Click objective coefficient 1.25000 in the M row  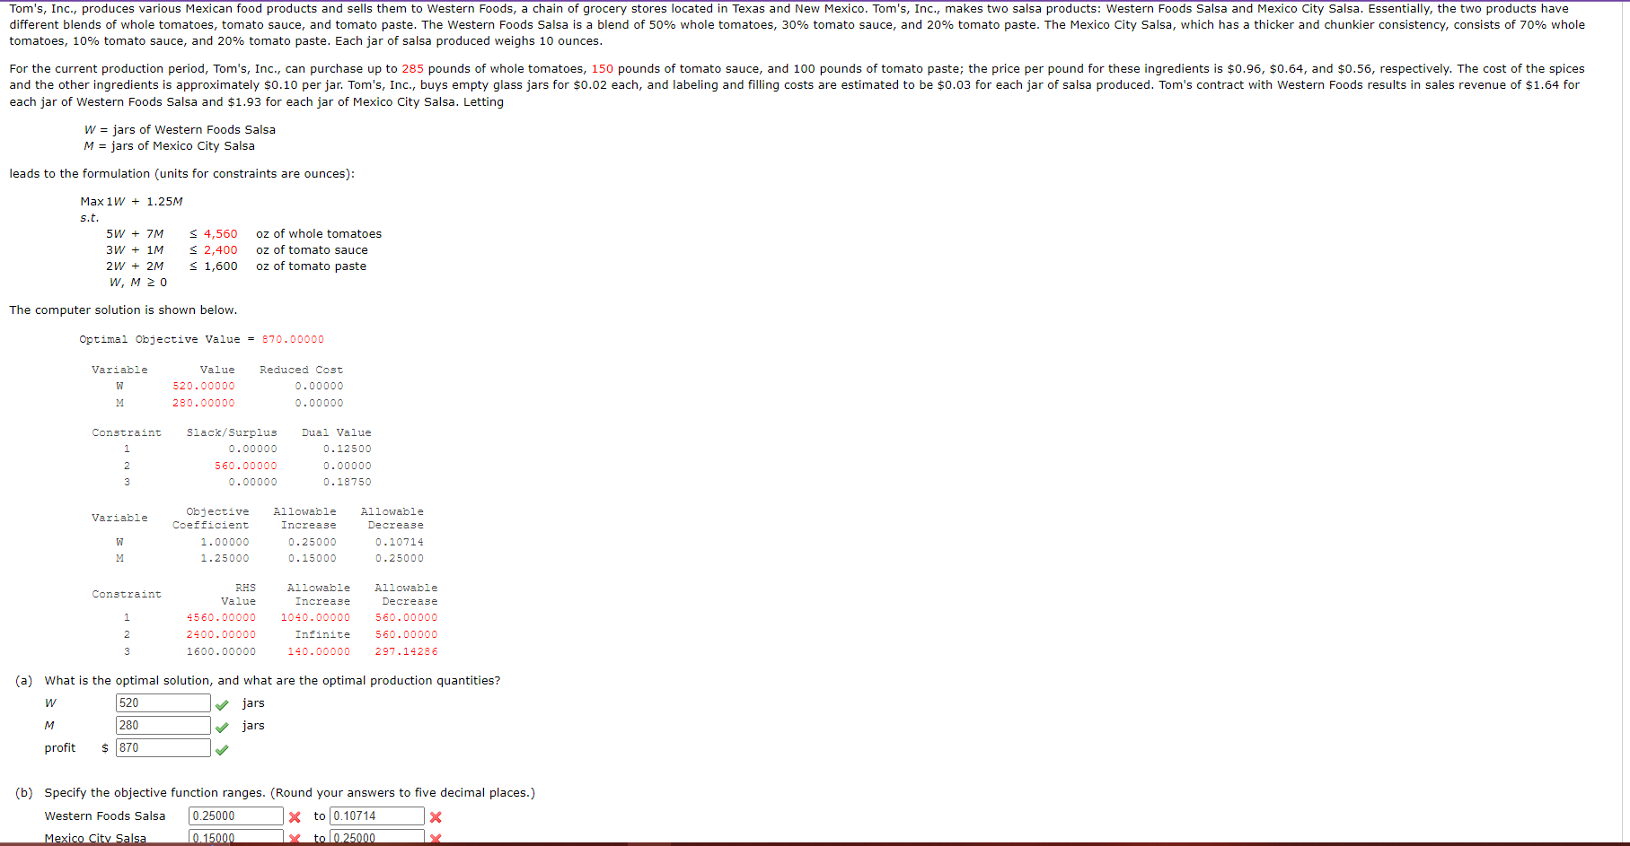pos(225,559)
